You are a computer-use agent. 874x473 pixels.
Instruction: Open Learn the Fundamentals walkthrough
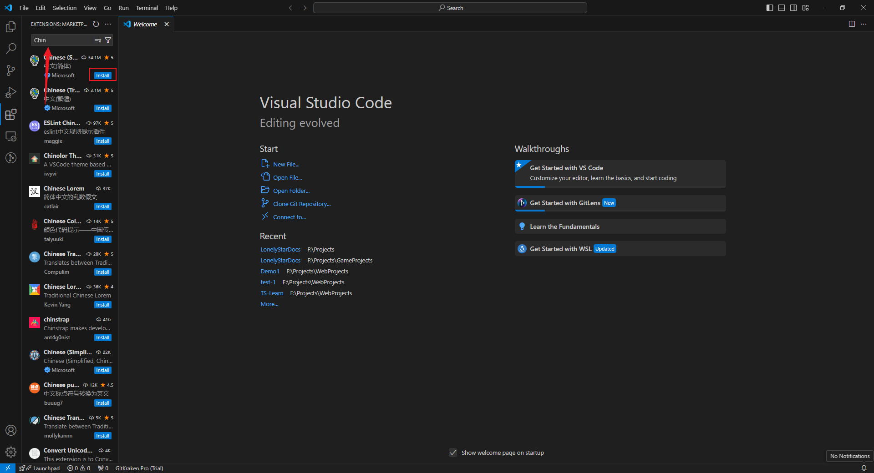tap(620, 226)
